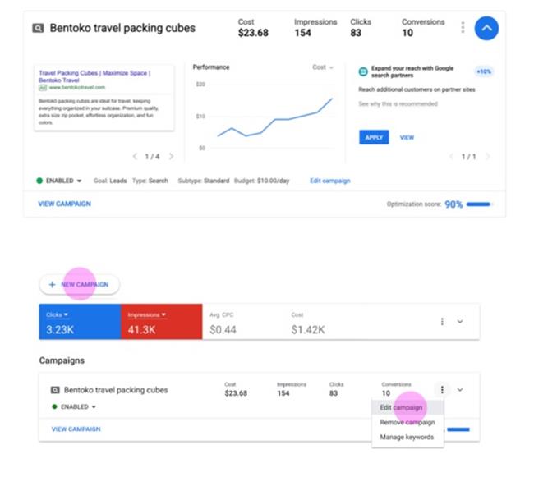Click lower row 'Bentoko travel packing cubes' name

click(x=116, y=390)
